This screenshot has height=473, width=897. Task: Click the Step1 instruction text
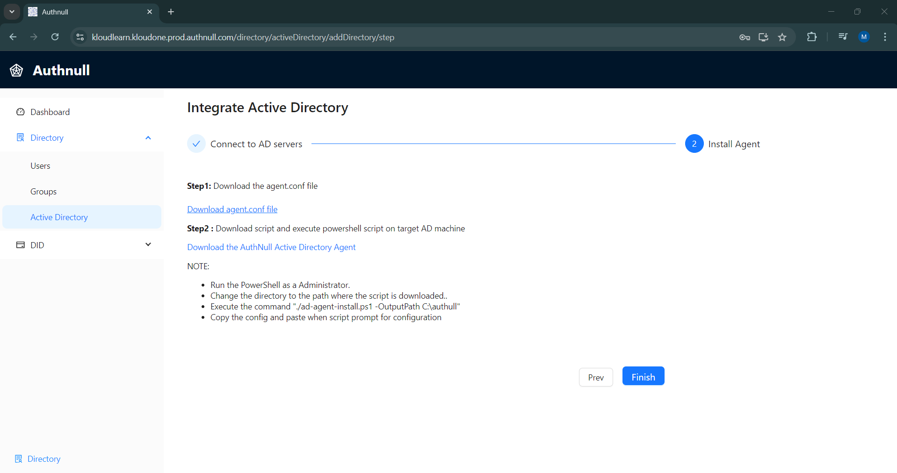[x=253, y=186]
